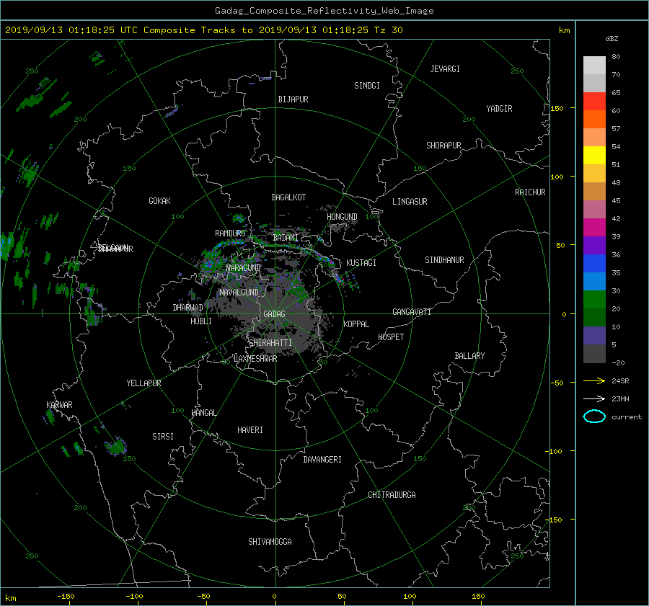Click the SHIRAHATTI city label
Screen dimensions: 649x606
click(270, 343)
